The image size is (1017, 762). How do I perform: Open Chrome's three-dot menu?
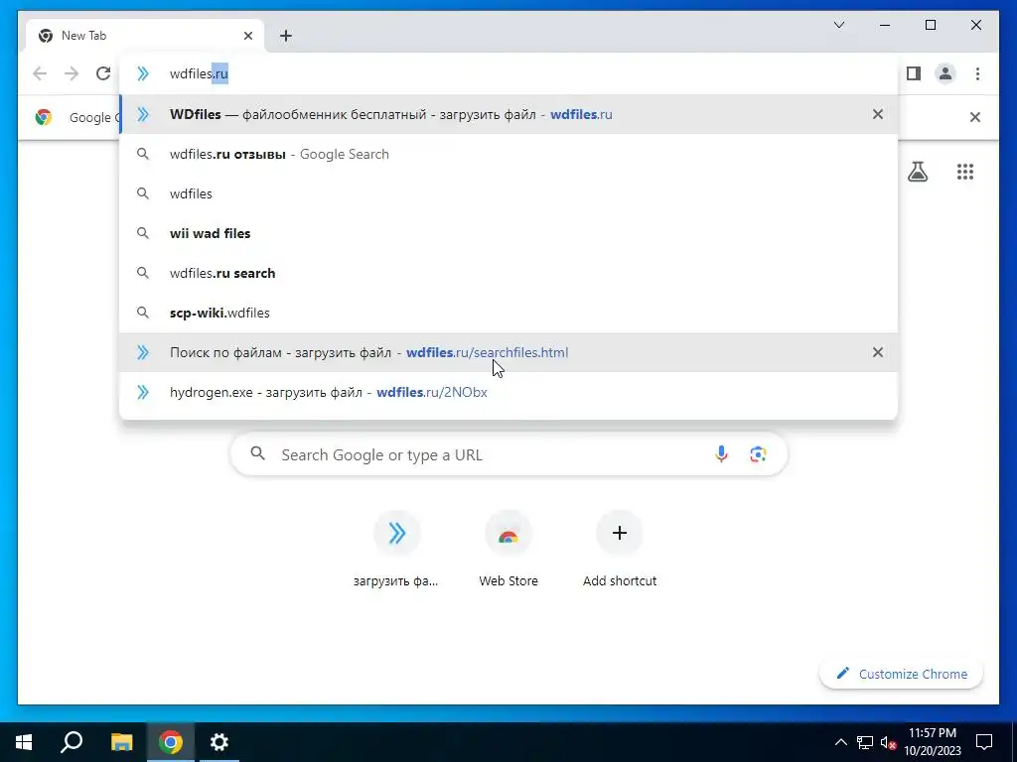[x=977, y=73]
